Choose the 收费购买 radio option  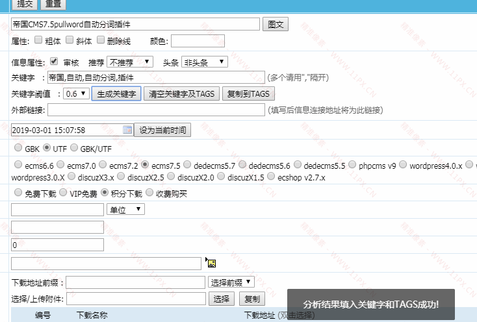(149, 192)
